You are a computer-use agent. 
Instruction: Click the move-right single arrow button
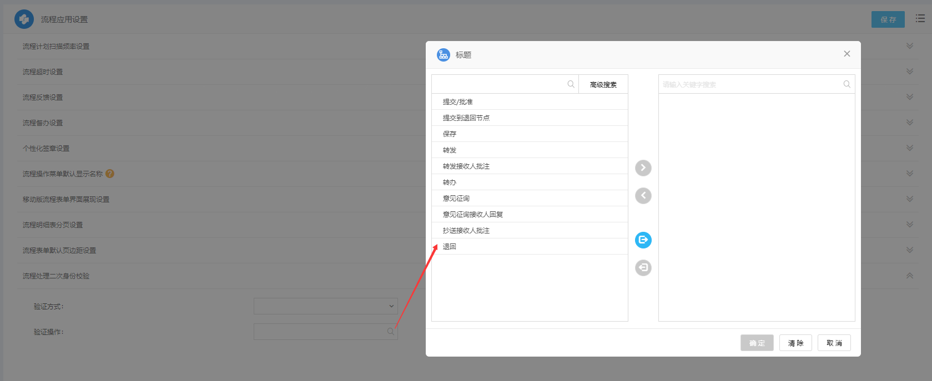(x=643, y=168)
